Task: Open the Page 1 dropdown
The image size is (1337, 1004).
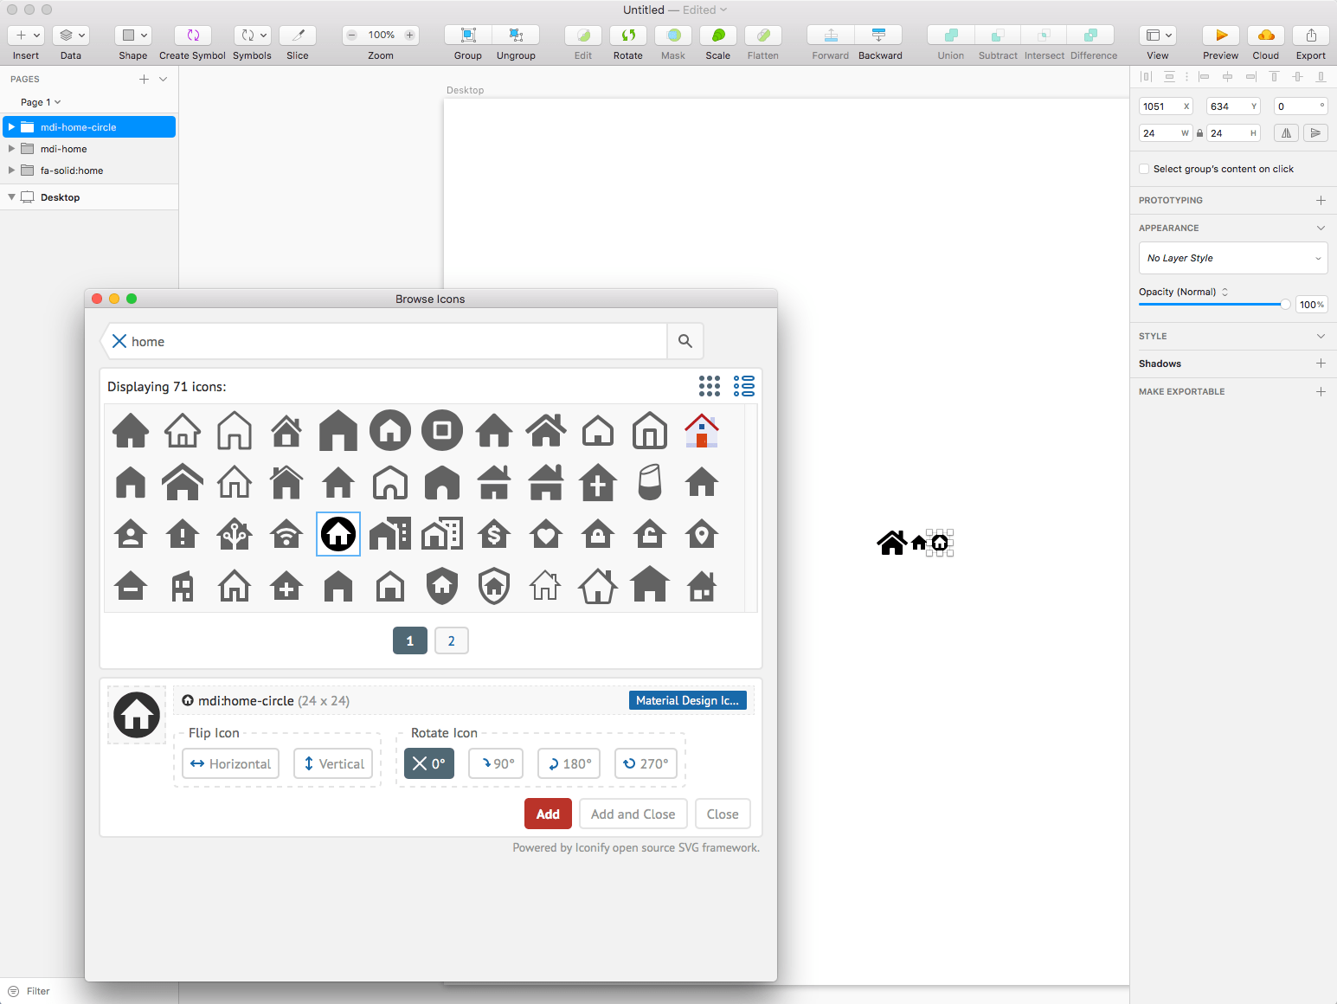Action: (x=41, y=102)
